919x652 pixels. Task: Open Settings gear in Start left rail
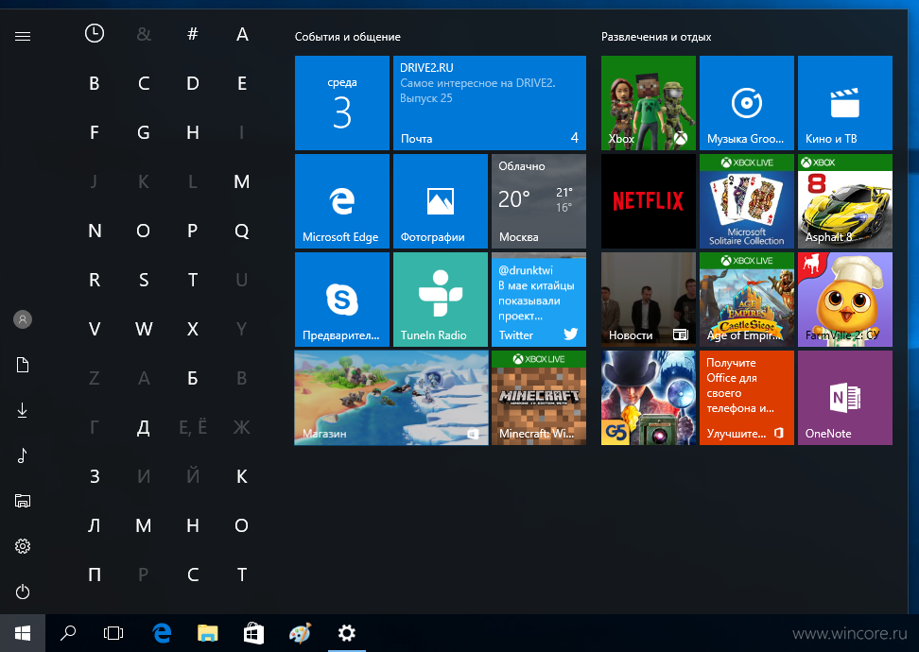(x=23, y=546)
